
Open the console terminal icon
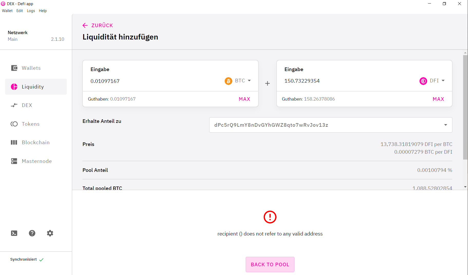(14, 233)
